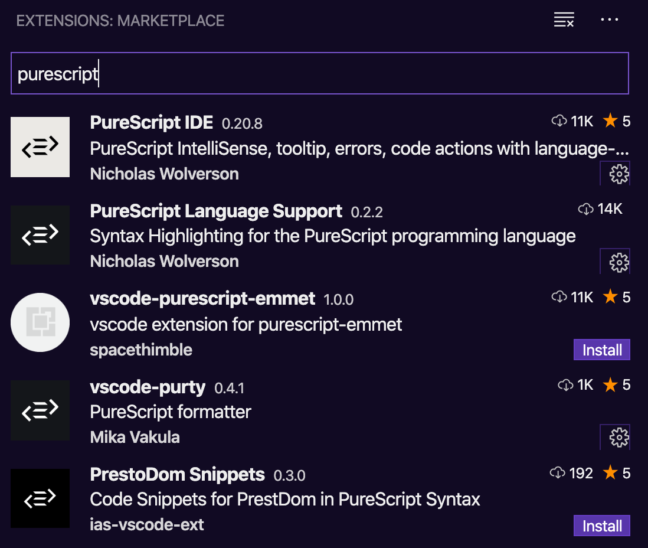648x548 pixels.
Task: Open the PureScript IDE manage gear
Action: click(x=618, y=174)
